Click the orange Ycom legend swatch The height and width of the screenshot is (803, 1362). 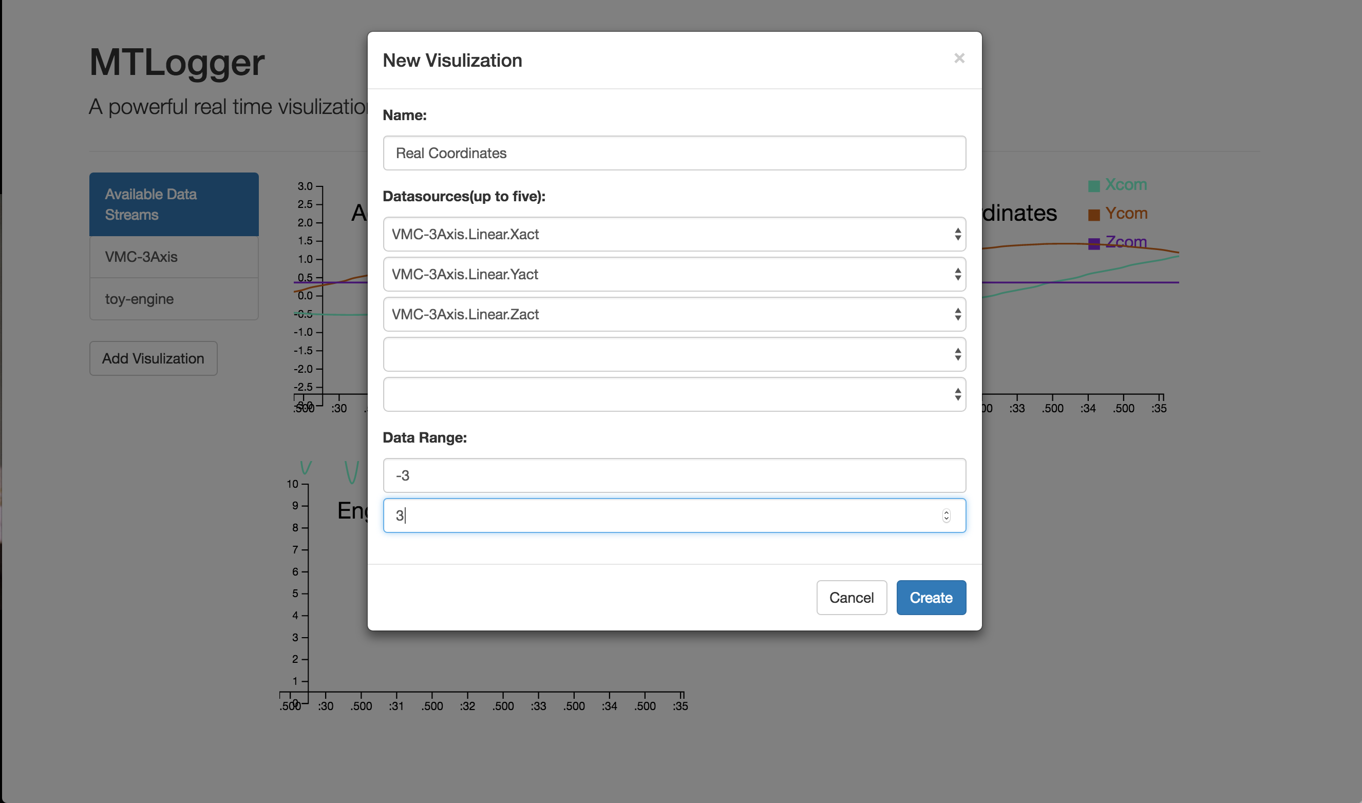point(1093,215)
